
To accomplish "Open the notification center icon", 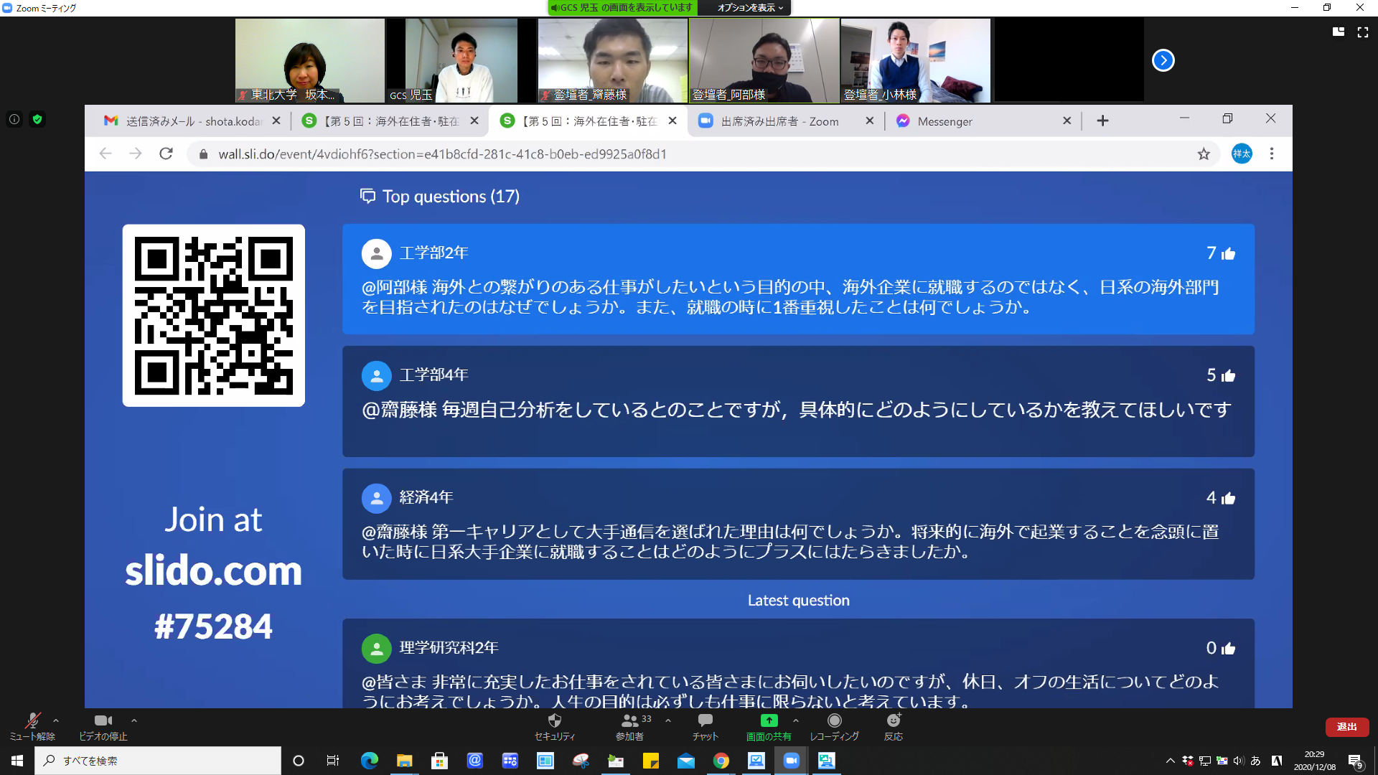I will [x=1356, y=761].
